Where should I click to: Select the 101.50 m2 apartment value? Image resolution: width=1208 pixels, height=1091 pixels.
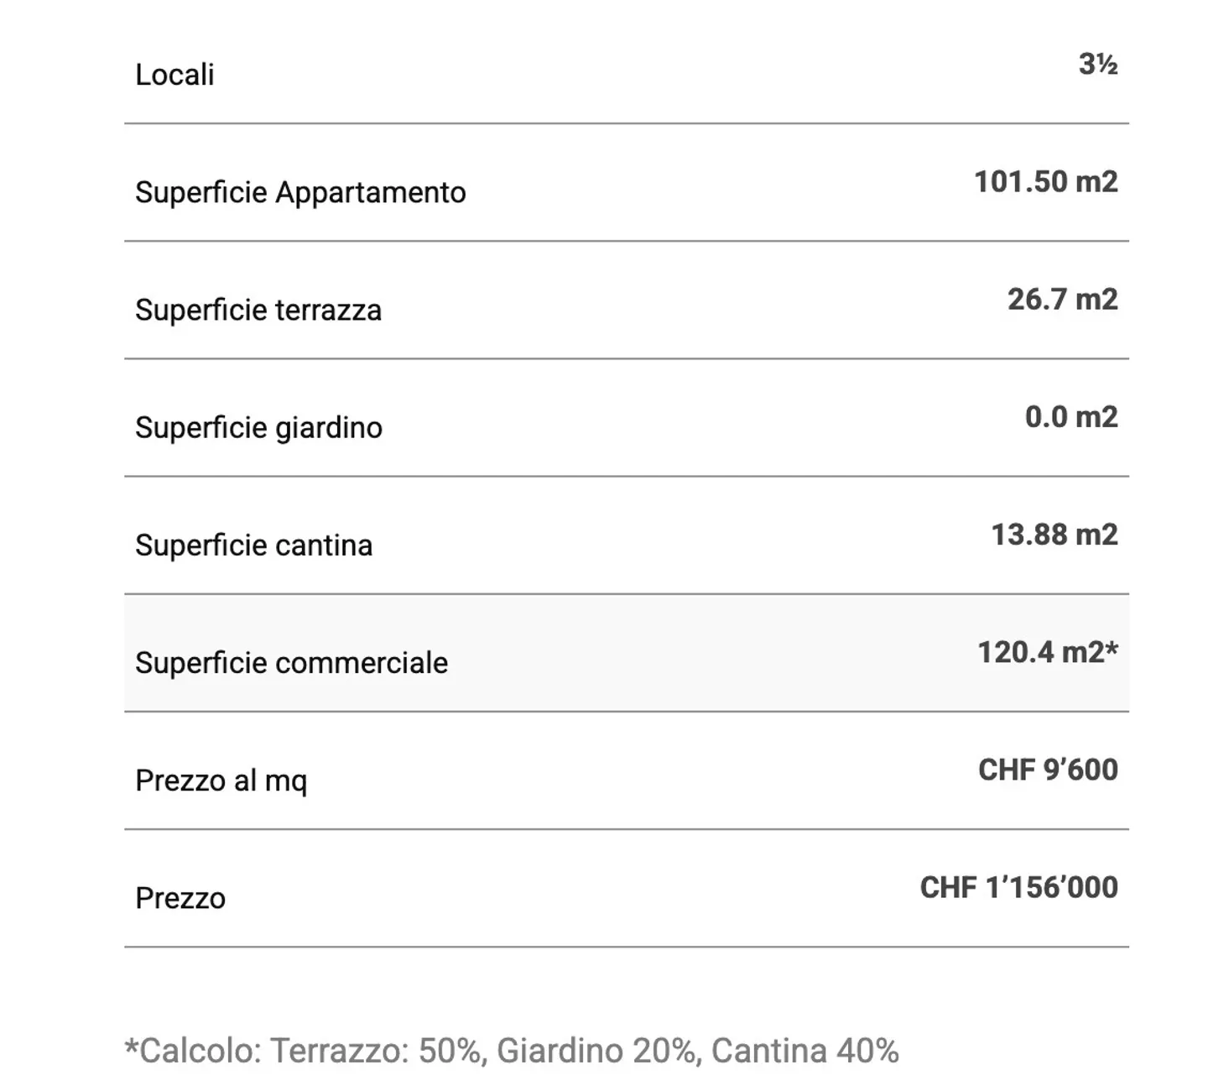pos(1045,182)
